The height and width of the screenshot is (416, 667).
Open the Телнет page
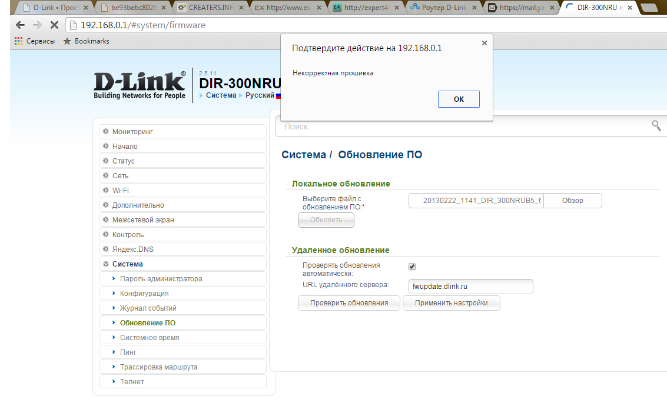182,381
